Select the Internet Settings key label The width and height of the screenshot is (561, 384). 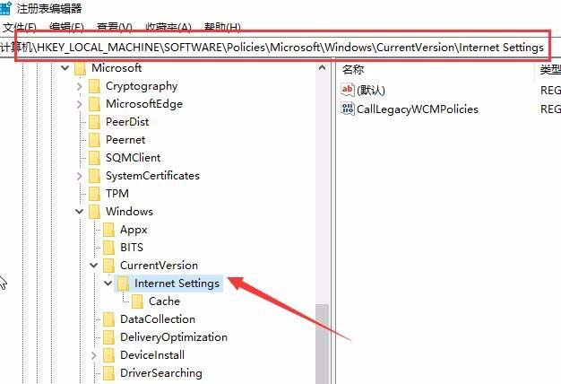point(177,284)
